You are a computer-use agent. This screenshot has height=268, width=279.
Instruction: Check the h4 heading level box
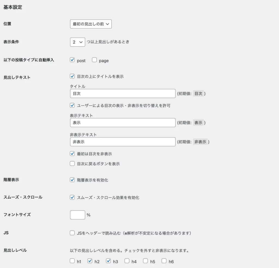[x=127, y=261]
